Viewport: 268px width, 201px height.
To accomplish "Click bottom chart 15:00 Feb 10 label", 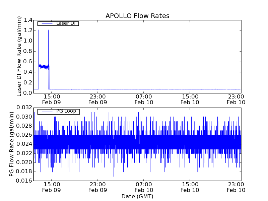I will [x=190, y=187].
